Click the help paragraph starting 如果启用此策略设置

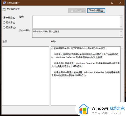coord(85,65)
